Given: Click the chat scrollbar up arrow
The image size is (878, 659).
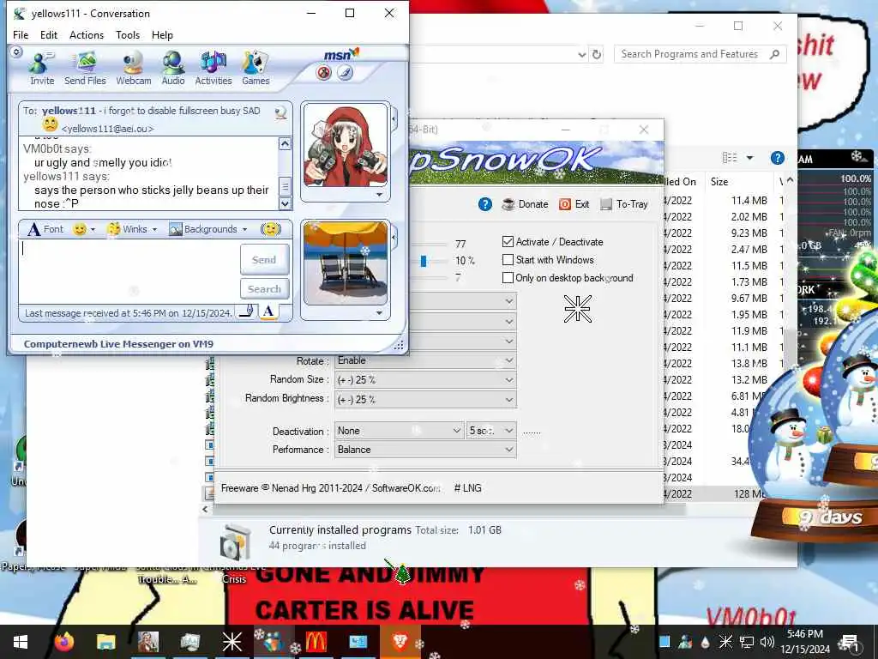Looking at the screenshot, I should (x=285, y=144).
